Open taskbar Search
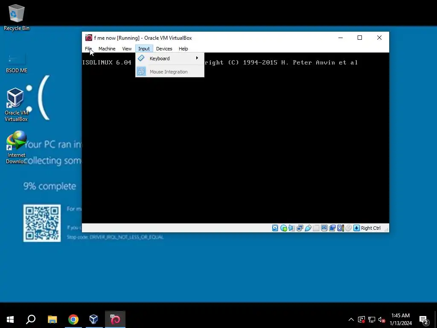Viewport: 437px width, 328px height. point(31,319)
